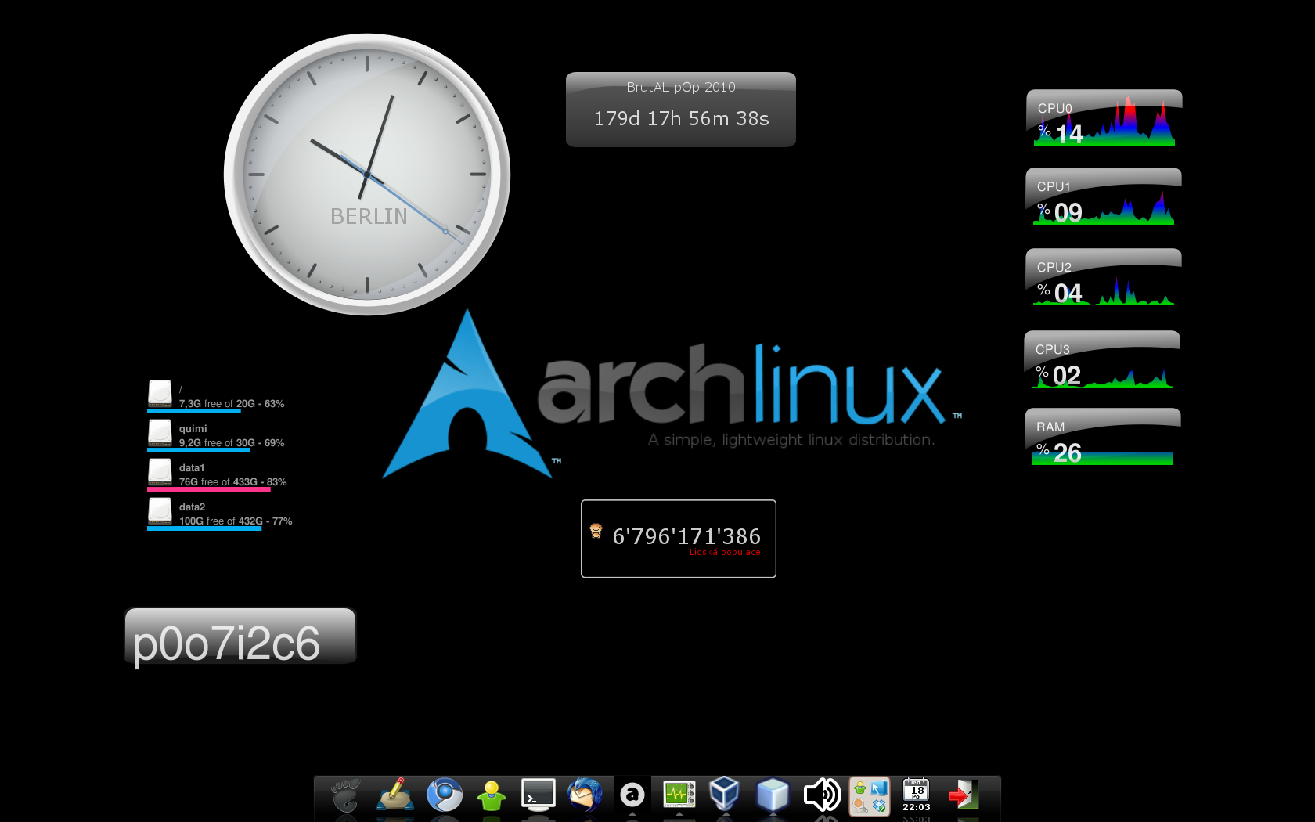The image size is (1315, 822).
Task: Launch the text editor pencil icon in dock
Action: click(x=395, y=795)
